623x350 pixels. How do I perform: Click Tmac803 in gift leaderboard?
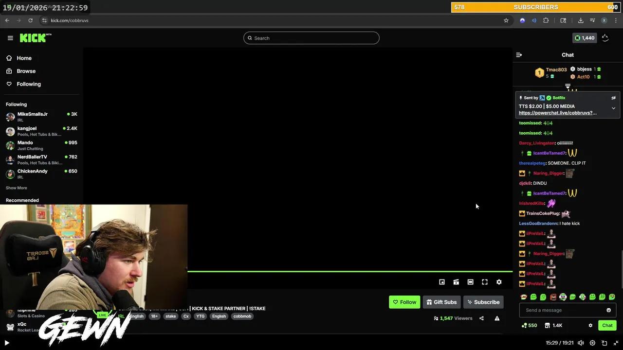tap(556, 70)
